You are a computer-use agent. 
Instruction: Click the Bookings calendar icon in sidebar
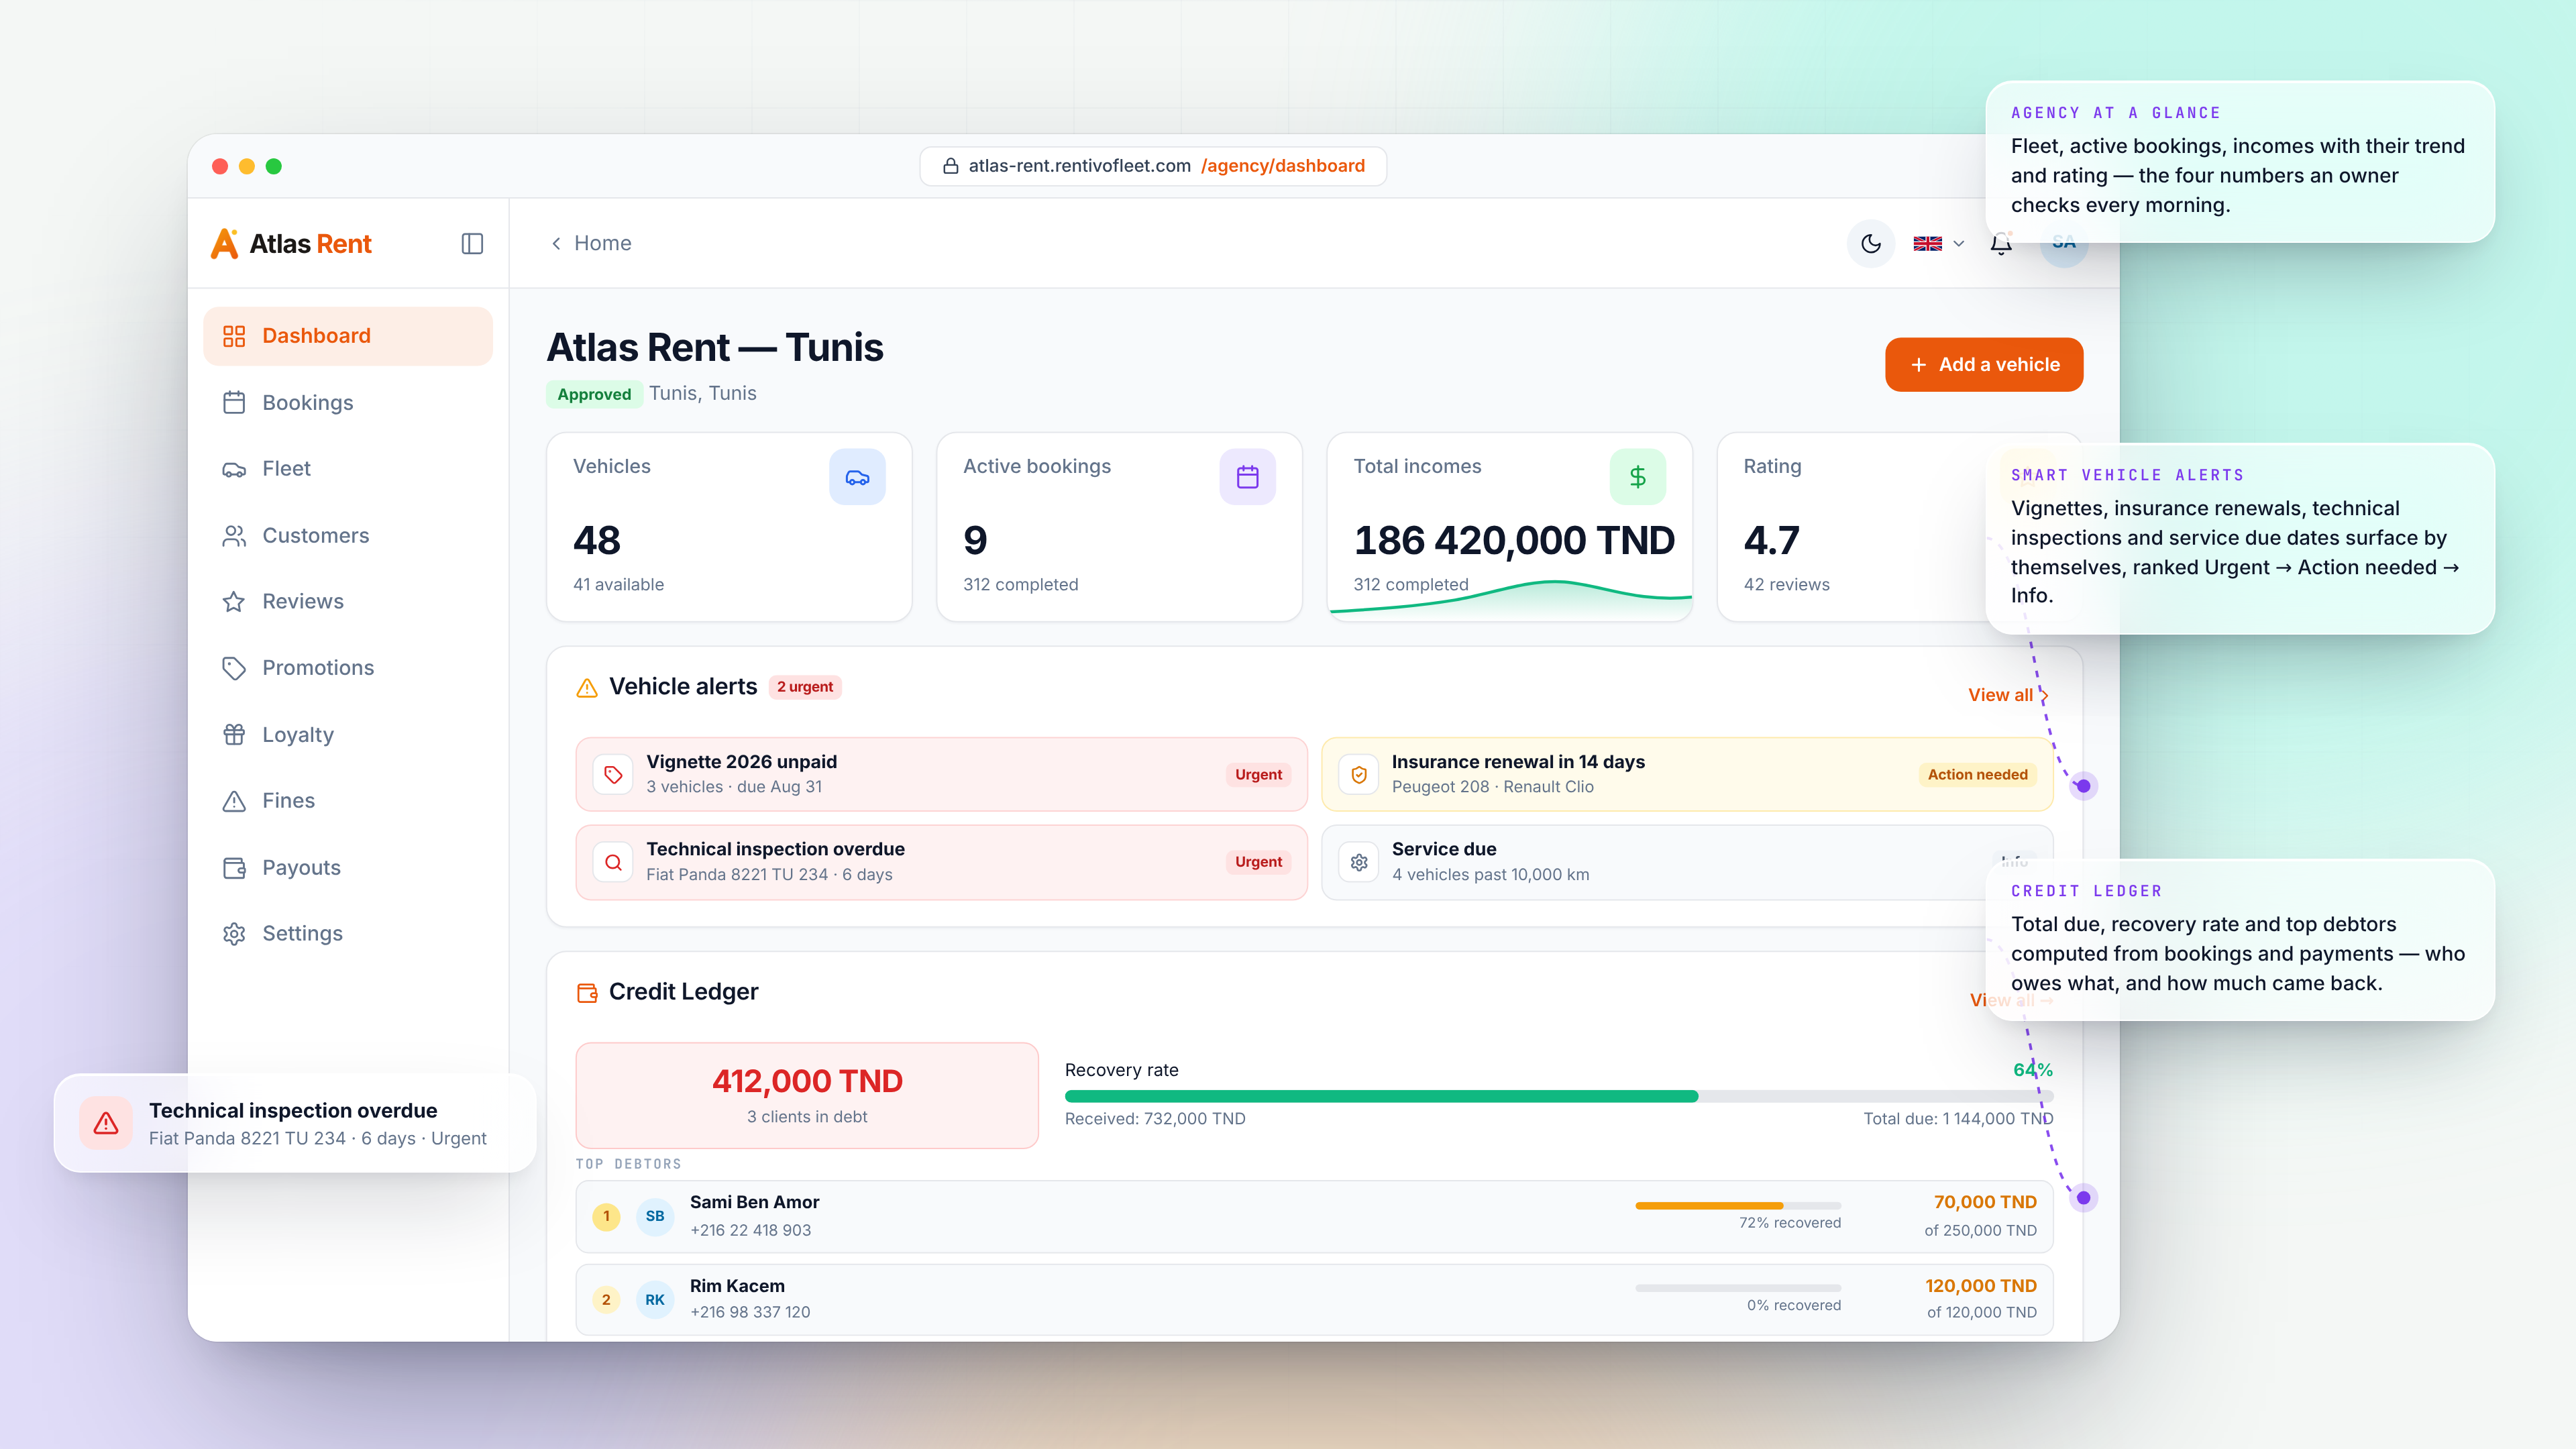234,402
